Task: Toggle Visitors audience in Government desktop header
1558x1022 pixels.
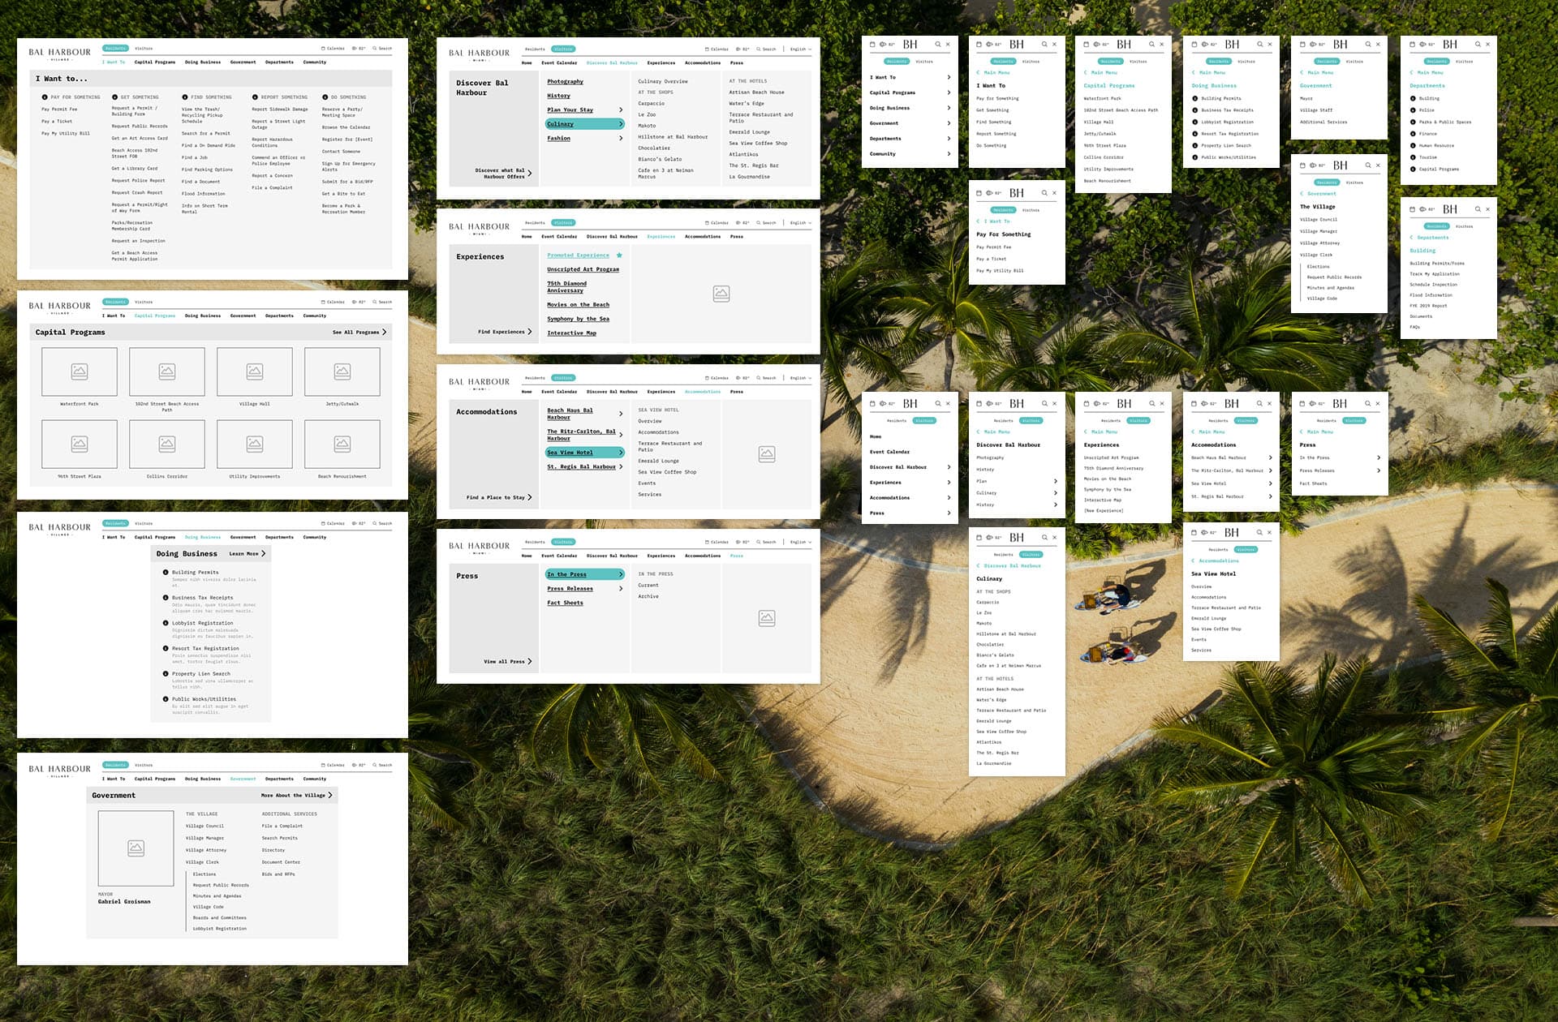Action: [x=144, y=766]
